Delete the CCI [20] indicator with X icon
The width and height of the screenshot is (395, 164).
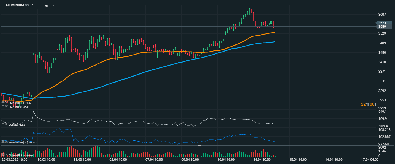click(x=6, y=125)
